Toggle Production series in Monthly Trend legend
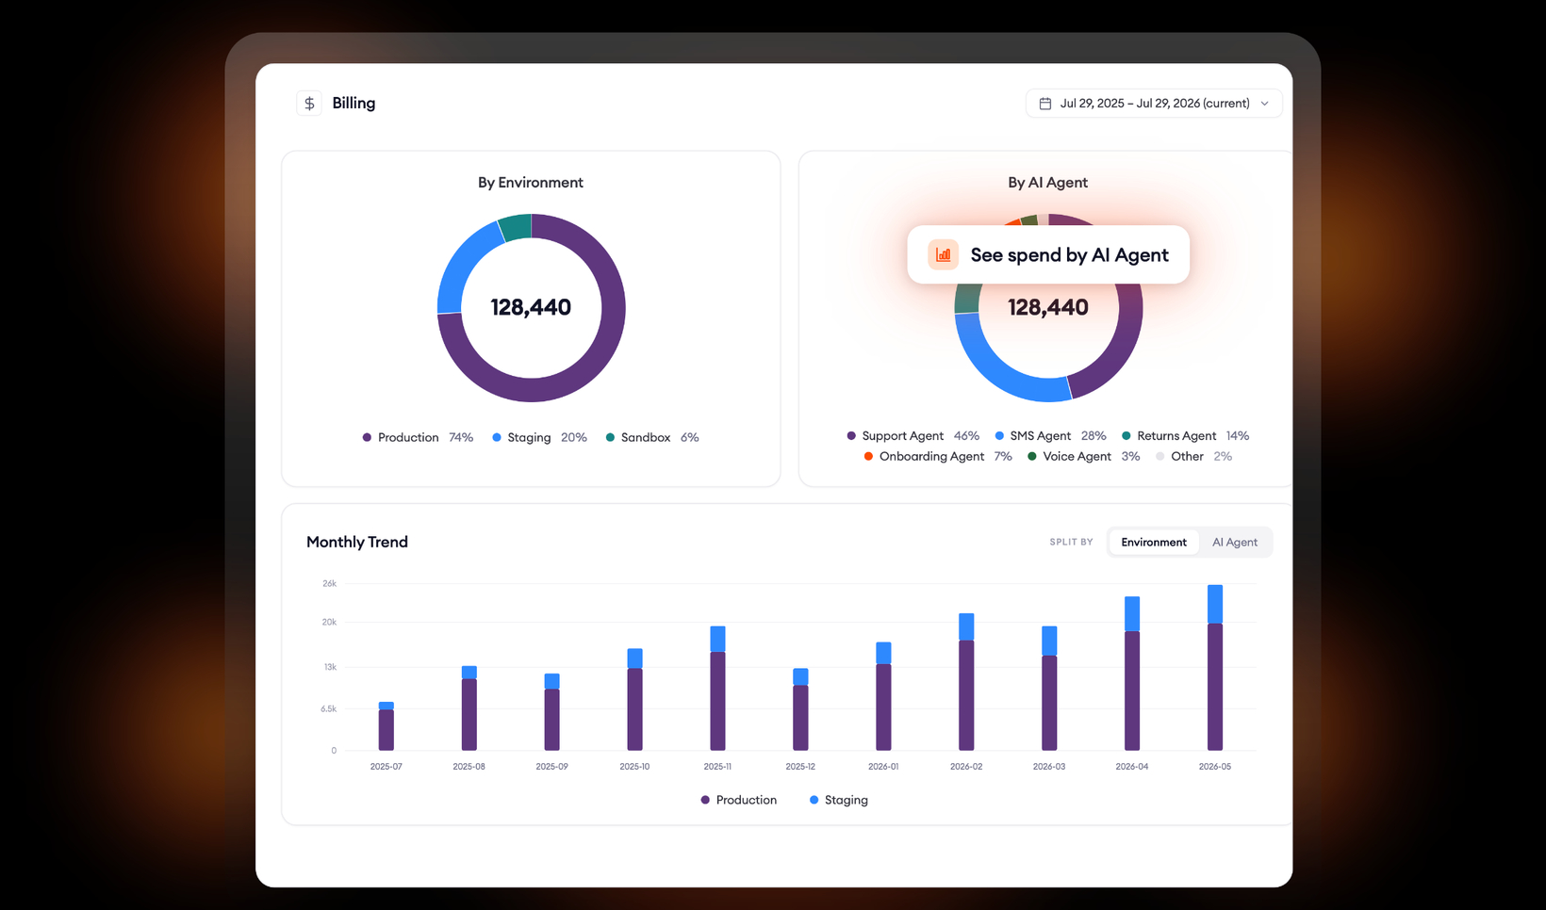This screenshot has width=1546, height=910. click(x=739, y=800)
